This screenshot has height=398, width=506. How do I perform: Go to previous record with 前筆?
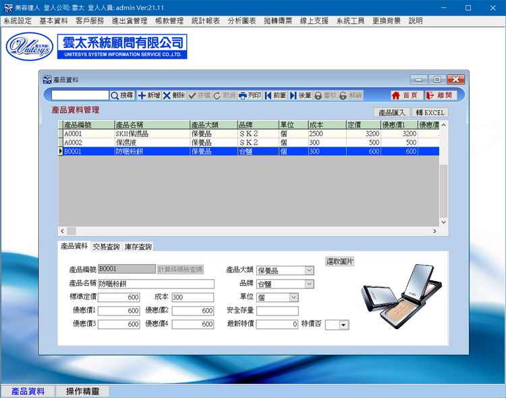(276, 96)
